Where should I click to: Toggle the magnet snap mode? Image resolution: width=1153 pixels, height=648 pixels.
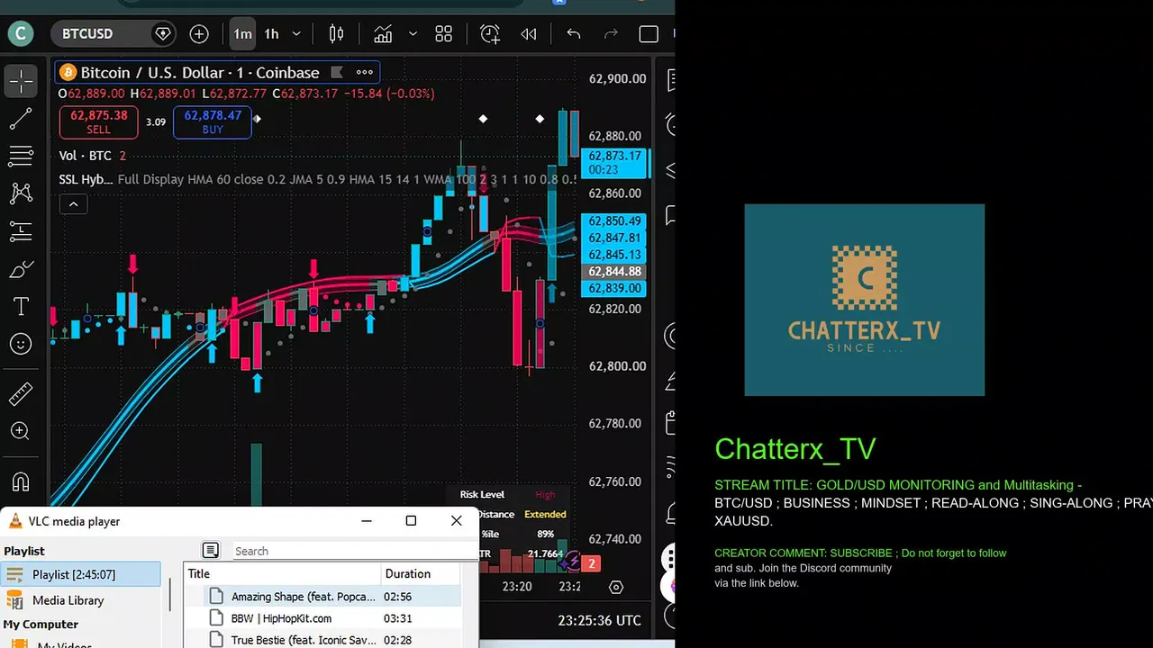tap(21, 481)
